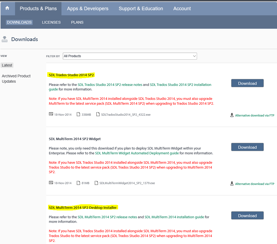
Task: Click the Downloads page heading
Action: point(24,39)
